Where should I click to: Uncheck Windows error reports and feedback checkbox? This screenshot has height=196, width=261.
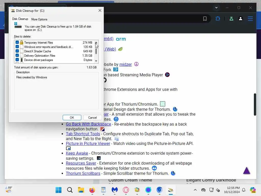[x=17, y=47]
